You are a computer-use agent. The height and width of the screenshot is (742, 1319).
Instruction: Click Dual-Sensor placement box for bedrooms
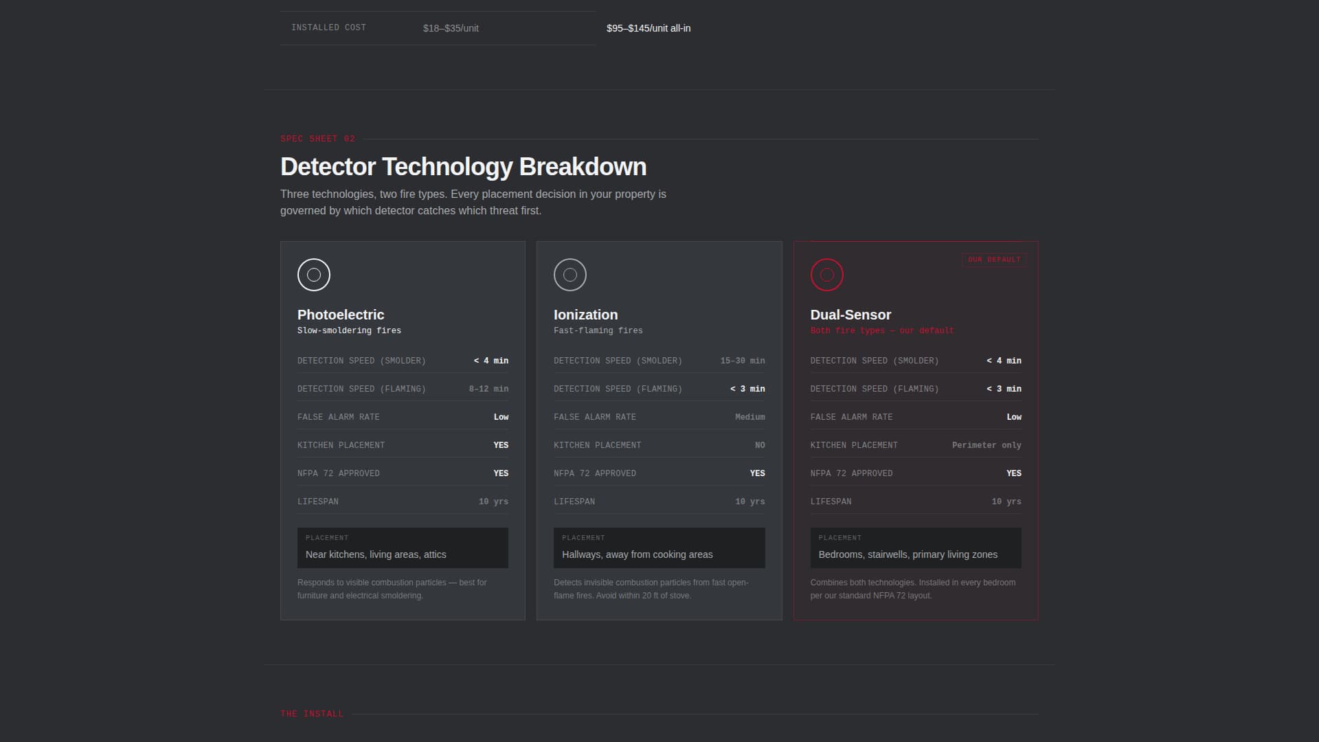click(915, 548)
